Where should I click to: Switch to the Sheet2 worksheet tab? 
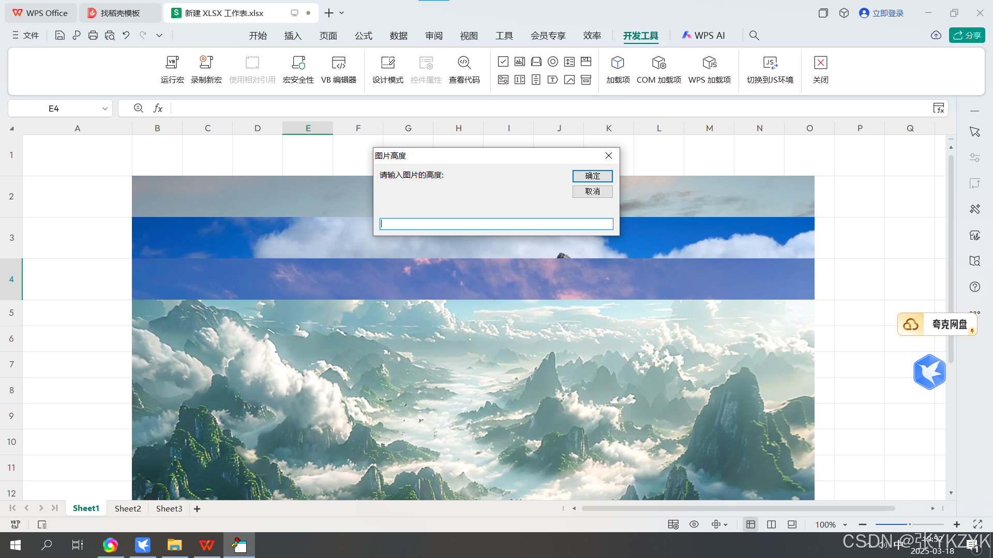(x=128, y=508)
